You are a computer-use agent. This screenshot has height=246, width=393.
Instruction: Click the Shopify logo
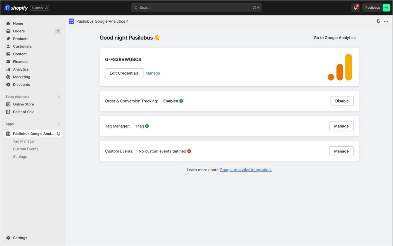tap(16, 8)
